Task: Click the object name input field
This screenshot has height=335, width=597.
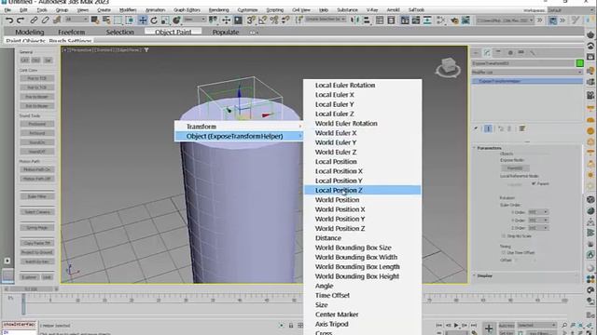Action: pyautogui.click(x=523, y=63)
